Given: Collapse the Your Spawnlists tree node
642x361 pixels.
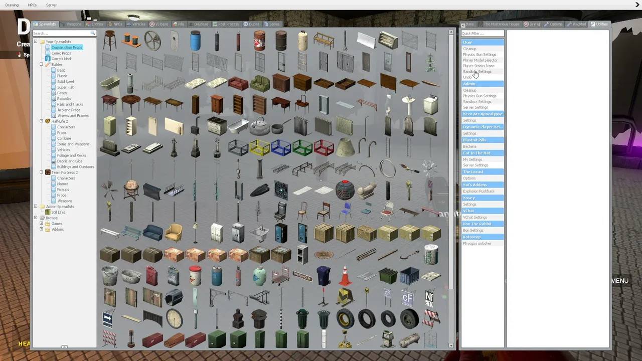Looking at the screenshot, I should [36, 42].
